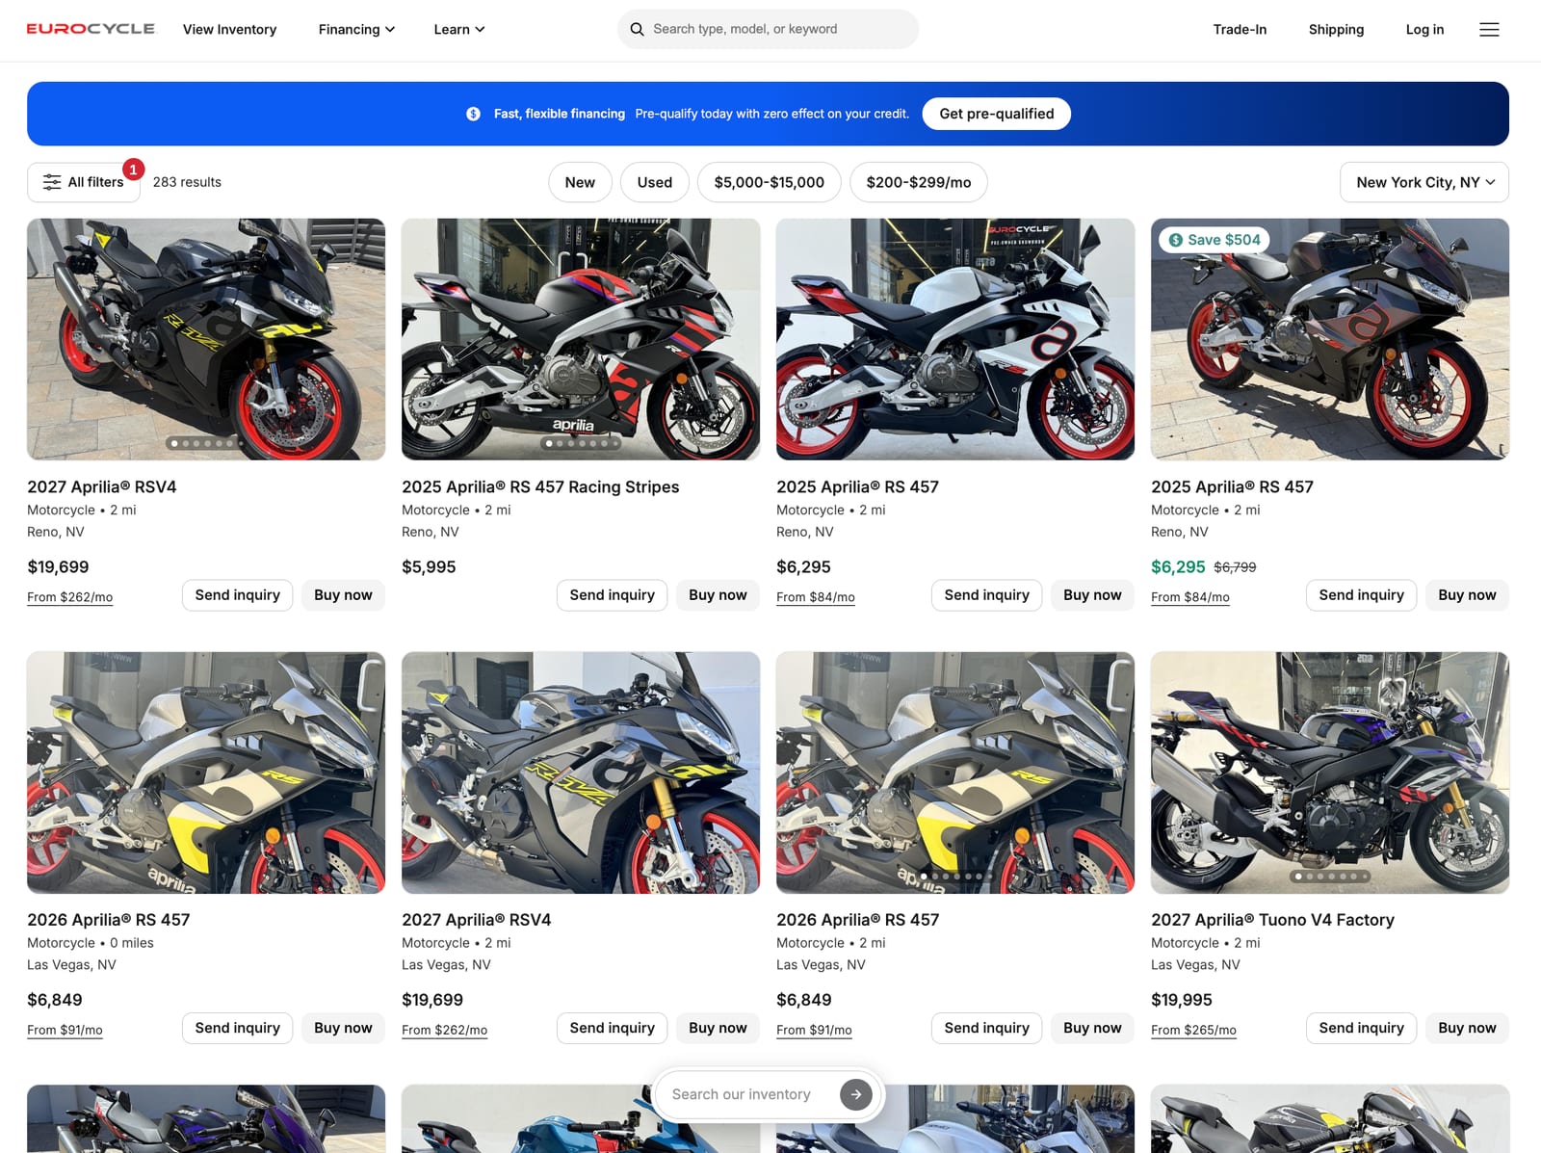Click From $265/mo financing link

(x=1193, y=1030)
